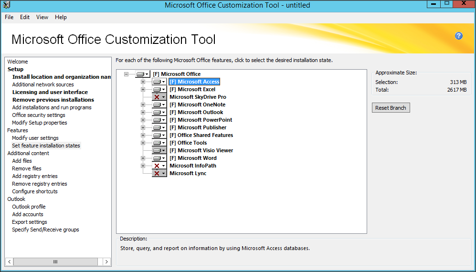Viewport: 476px width, 272px height.
Task: Expand the Office Shared Features branch
Action: point(143,135)
